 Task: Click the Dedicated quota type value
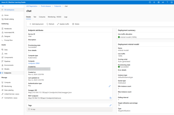122,83
